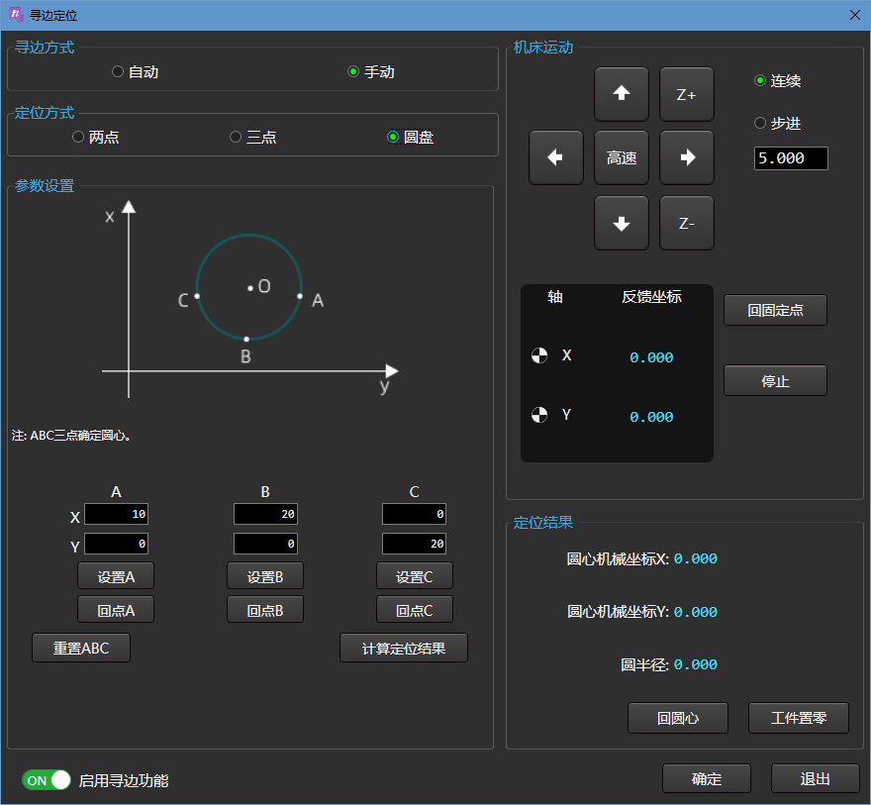Confirm with the 确定 button
This screenshot has height=805, width=871.
click(707, 778)
